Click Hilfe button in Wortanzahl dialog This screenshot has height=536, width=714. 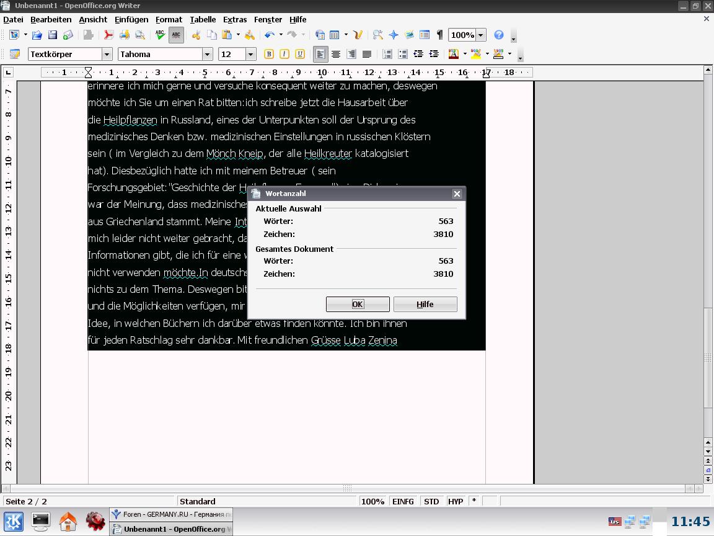[425, 305]
